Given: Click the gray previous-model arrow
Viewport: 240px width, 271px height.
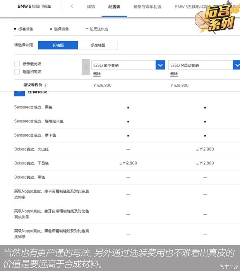Looking at the screenshot, I should [86, 67].
